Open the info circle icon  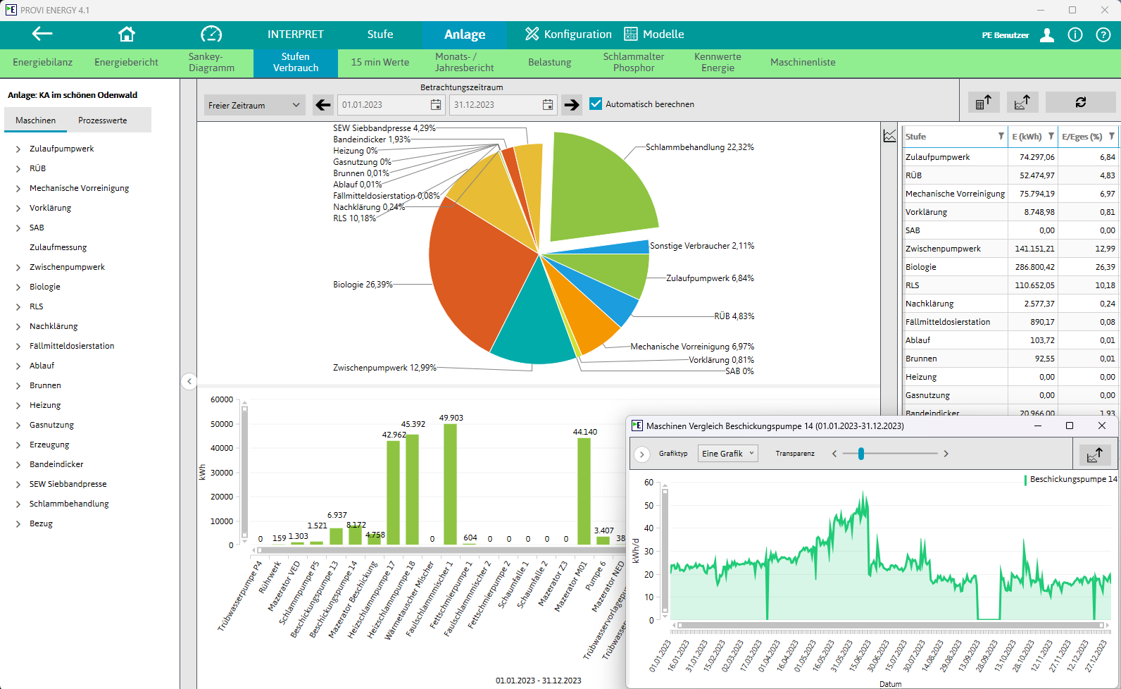pyautogui.click(x=1075, y=35)
